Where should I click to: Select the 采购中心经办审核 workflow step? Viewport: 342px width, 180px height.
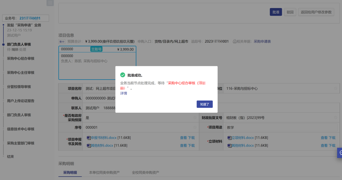(x=21, y=59)
